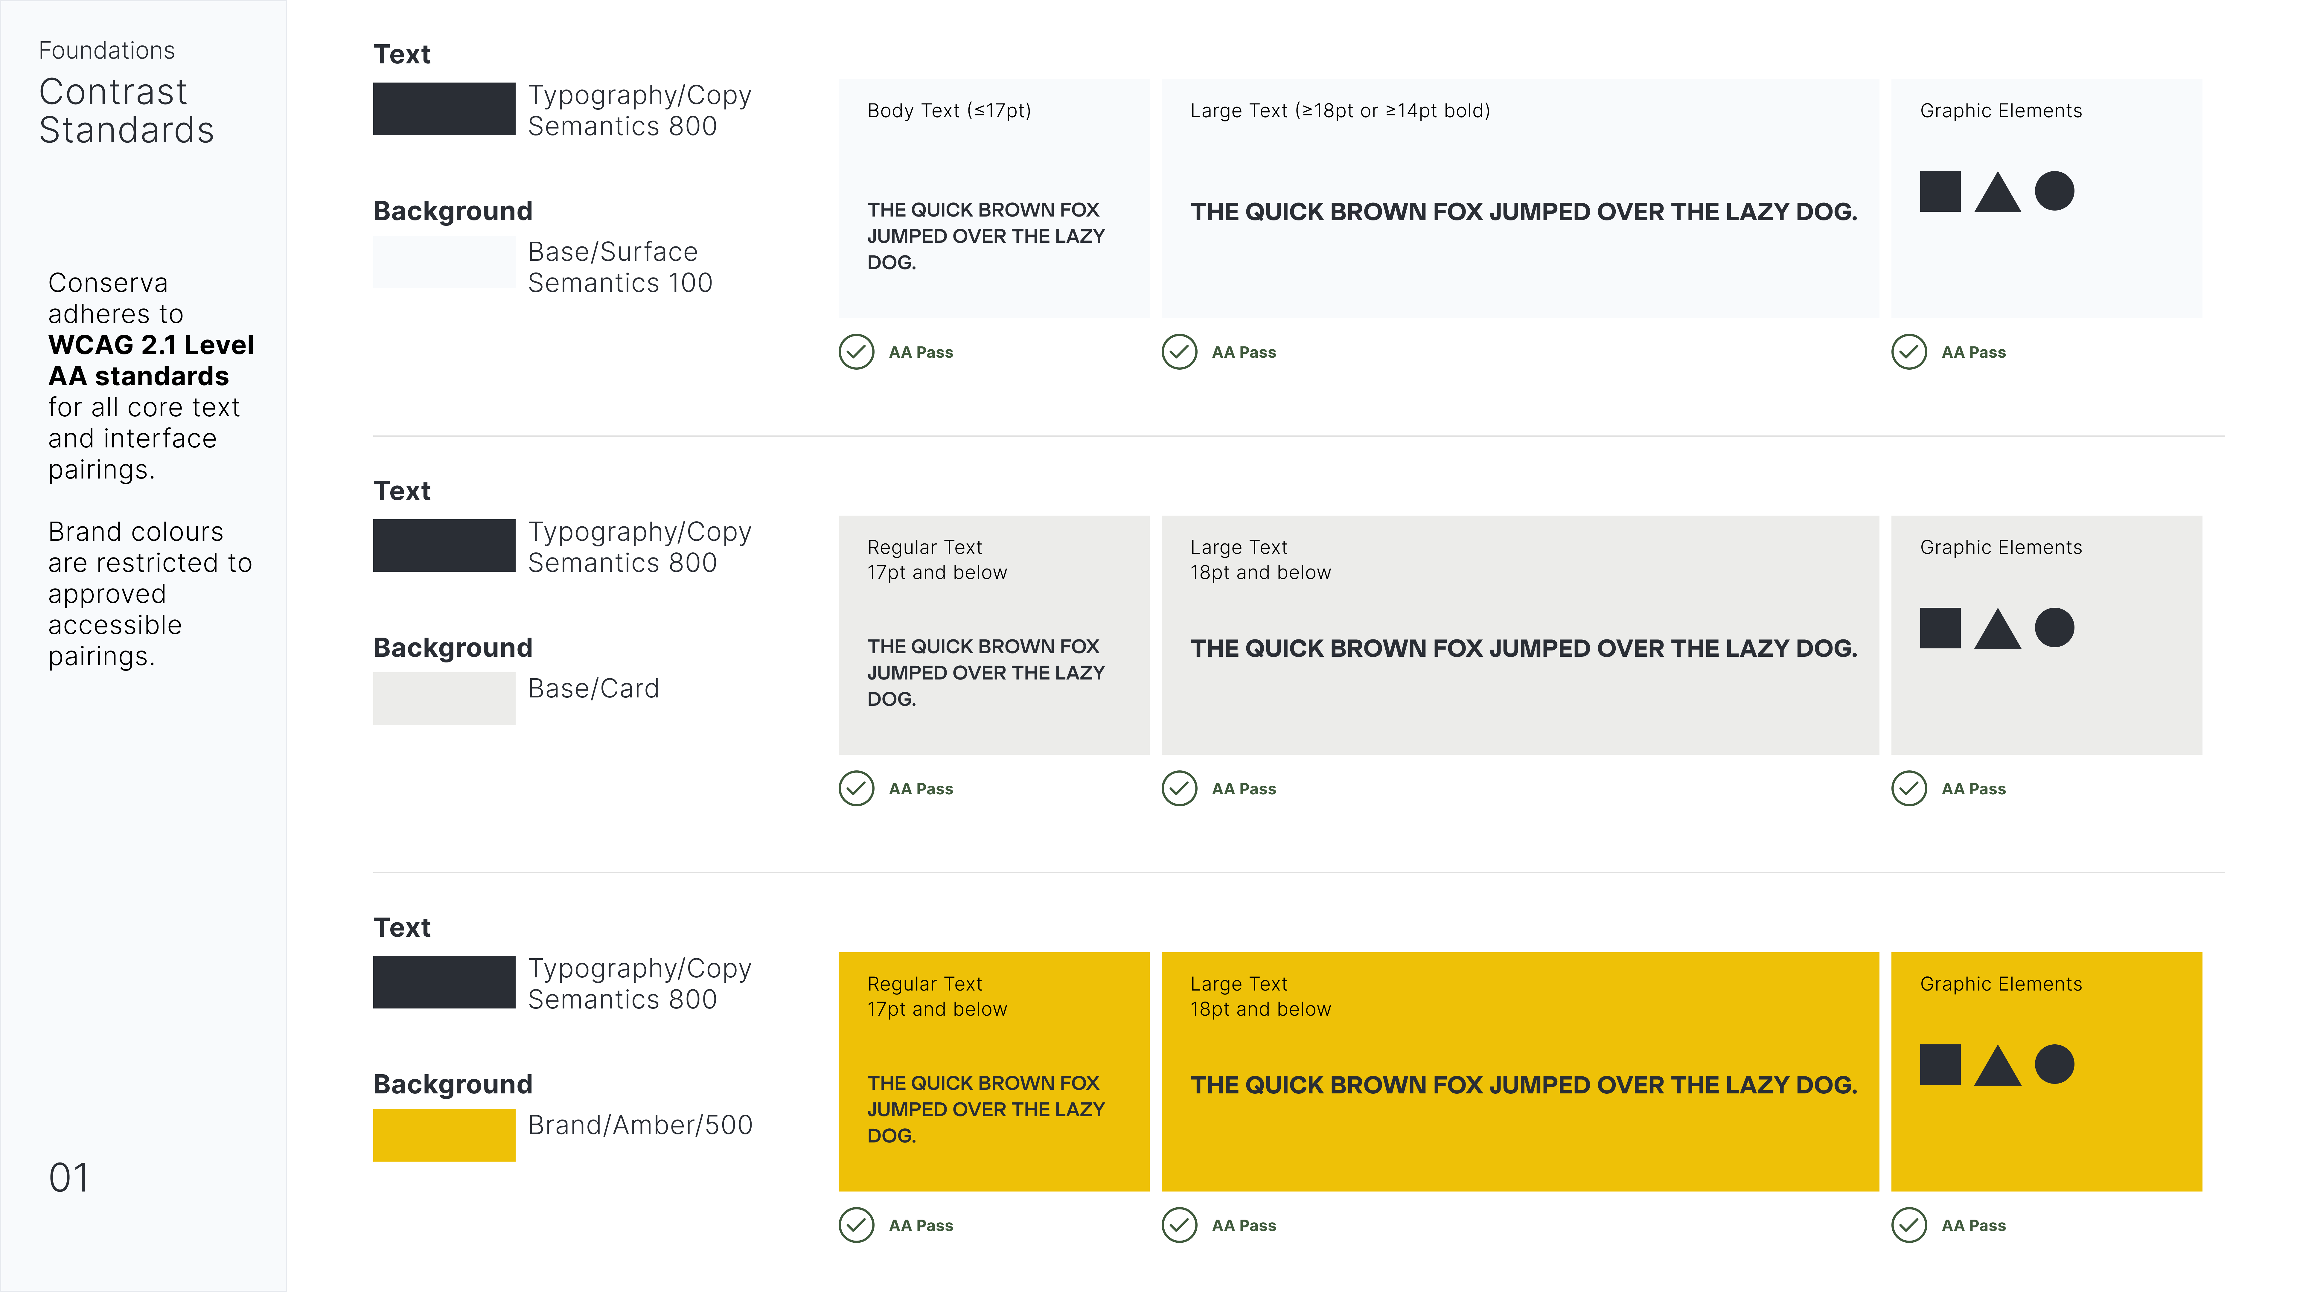The width and height of the screenshot is (2297, 1292).
Task: Click the top Typography/Copy Semantics 800 dark swatch
Action: (443, 109)
